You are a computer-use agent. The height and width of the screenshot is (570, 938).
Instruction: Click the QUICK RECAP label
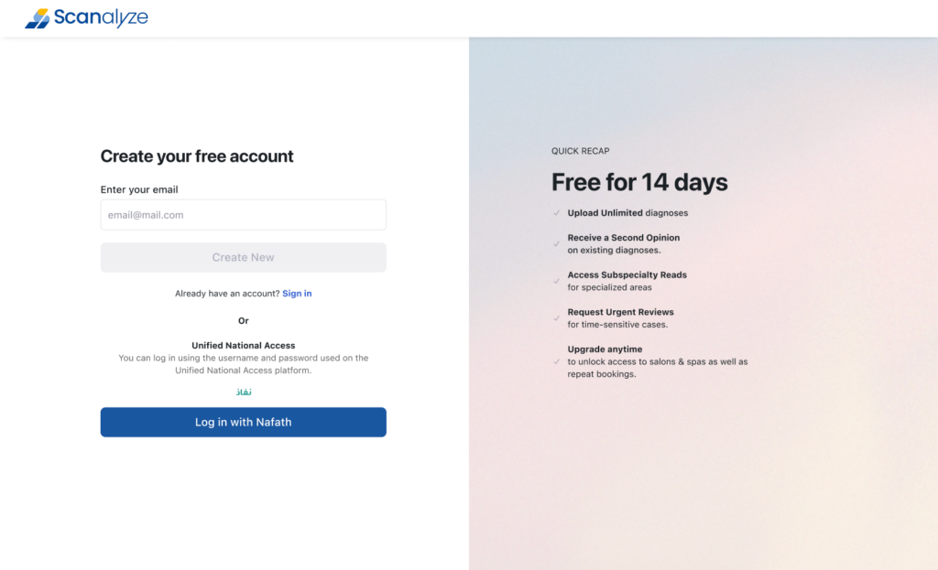pyautogui.click(x=580, y=151)
